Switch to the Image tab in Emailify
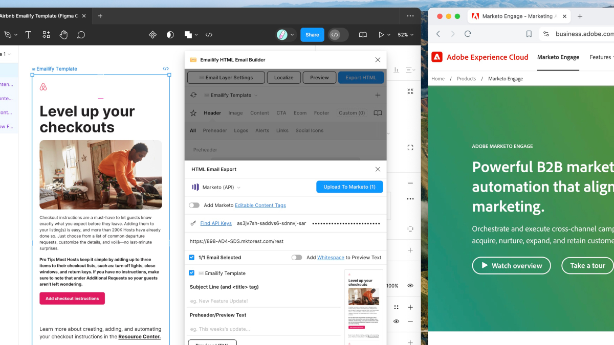614x345 pixels. (235, 113)
